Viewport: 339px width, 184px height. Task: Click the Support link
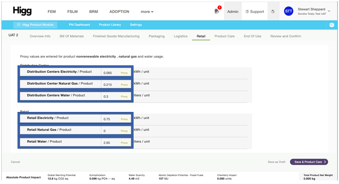254,12
